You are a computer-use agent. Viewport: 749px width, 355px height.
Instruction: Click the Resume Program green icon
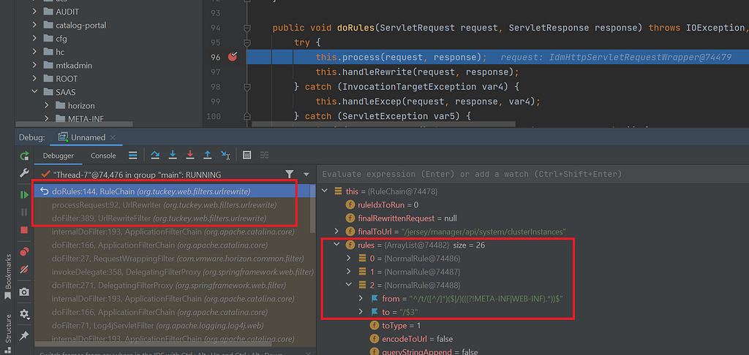[x=24, y=195]
